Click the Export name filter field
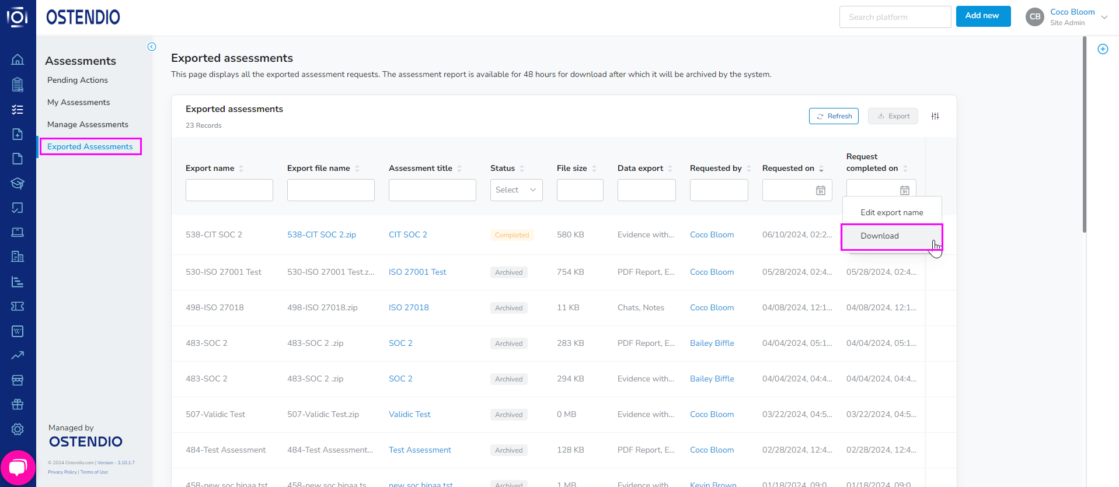 coord(229,190)
